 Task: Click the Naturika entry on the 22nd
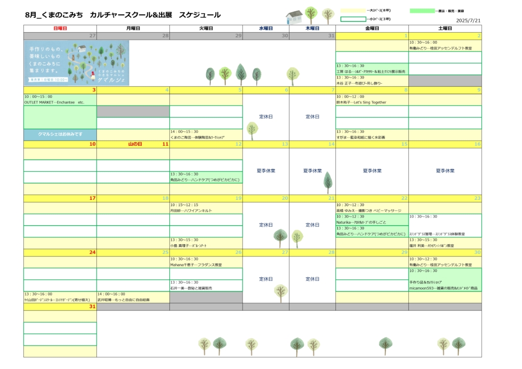coord(361,222)
